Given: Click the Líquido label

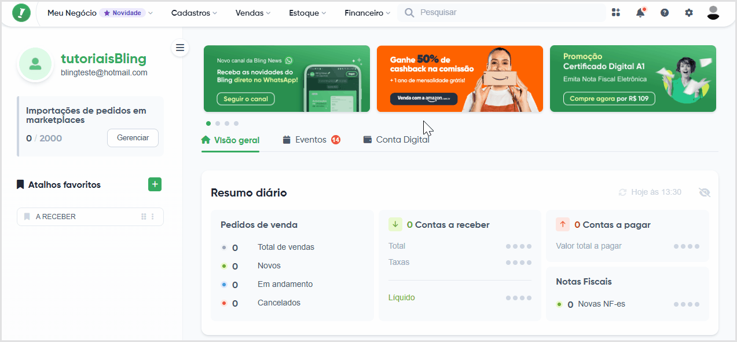Looking at the screenshot, I should pyautogui.click(x=402, y=297).
